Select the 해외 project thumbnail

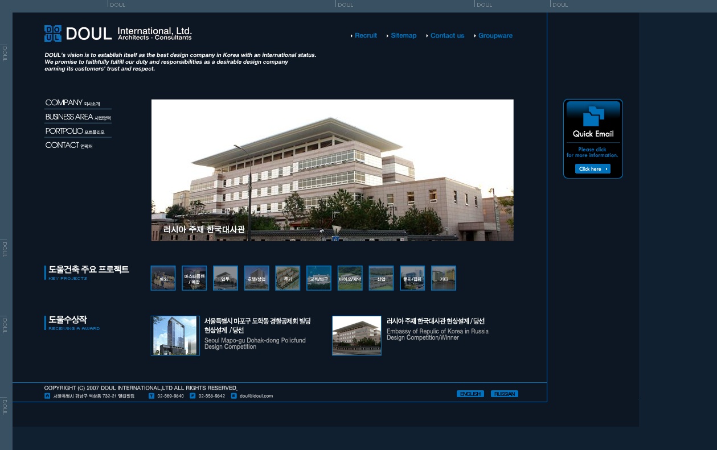(x=163, y=278)
